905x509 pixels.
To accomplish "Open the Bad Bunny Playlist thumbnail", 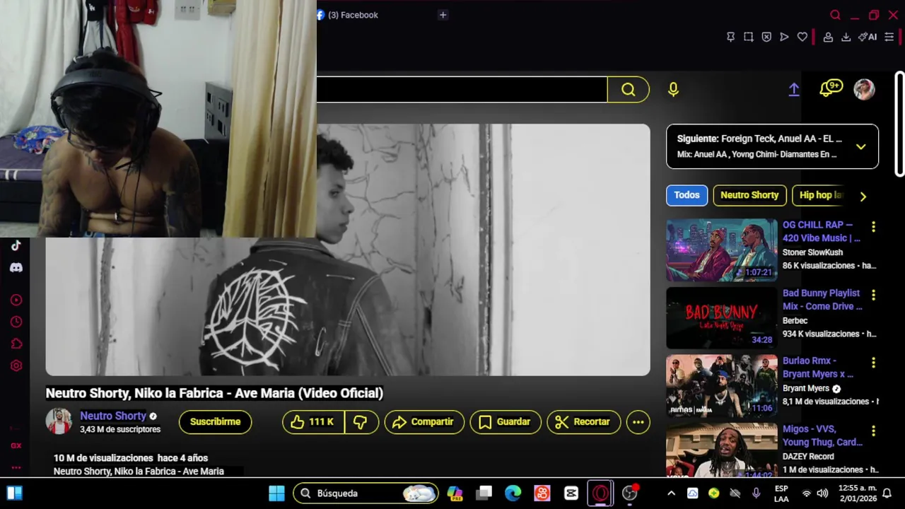I will point(721,318).
